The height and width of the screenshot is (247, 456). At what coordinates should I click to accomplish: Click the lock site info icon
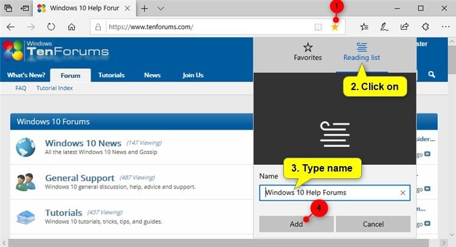pyautogui.click(x=98, y=27)
